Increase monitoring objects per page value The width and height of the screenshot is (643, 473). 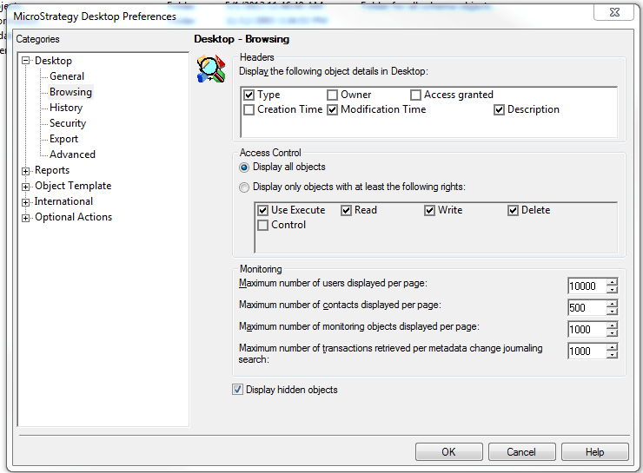point(612,325)
